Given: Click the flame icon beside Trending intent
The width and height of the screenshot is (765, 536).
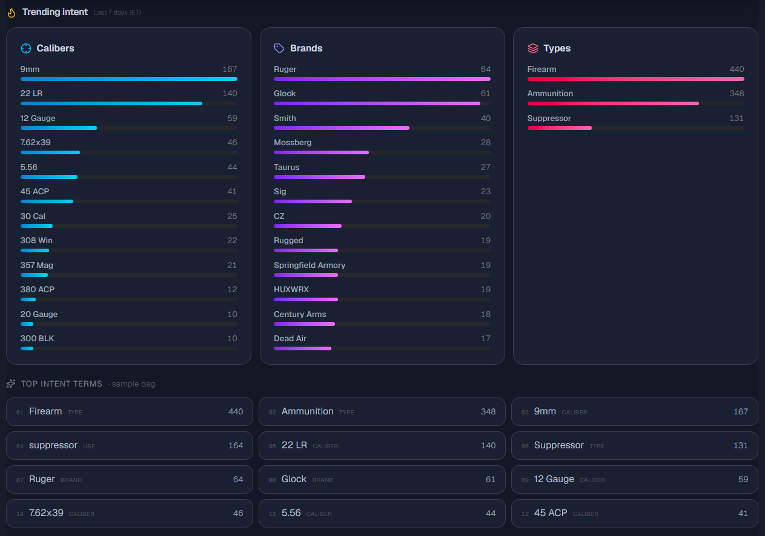Looking at the screenshot, I should click(12, 12).
